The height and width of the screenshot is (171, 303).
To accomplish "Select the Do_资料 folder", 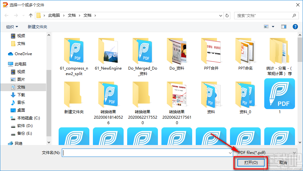I will [177, 55].
